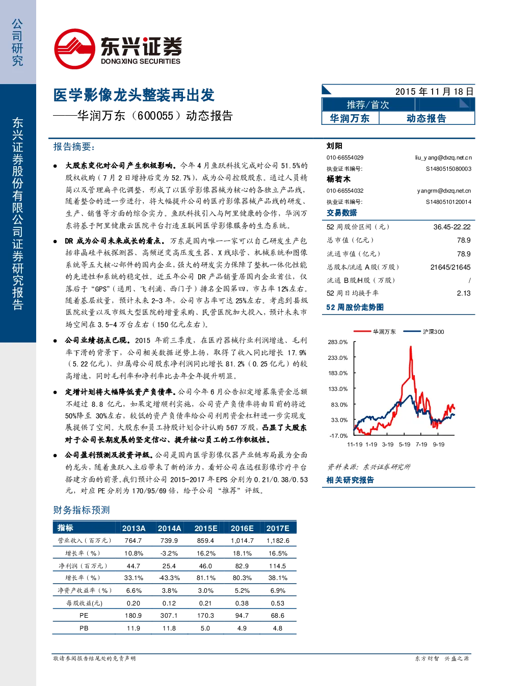Click phone number 010-66554029

click(345, 157)
